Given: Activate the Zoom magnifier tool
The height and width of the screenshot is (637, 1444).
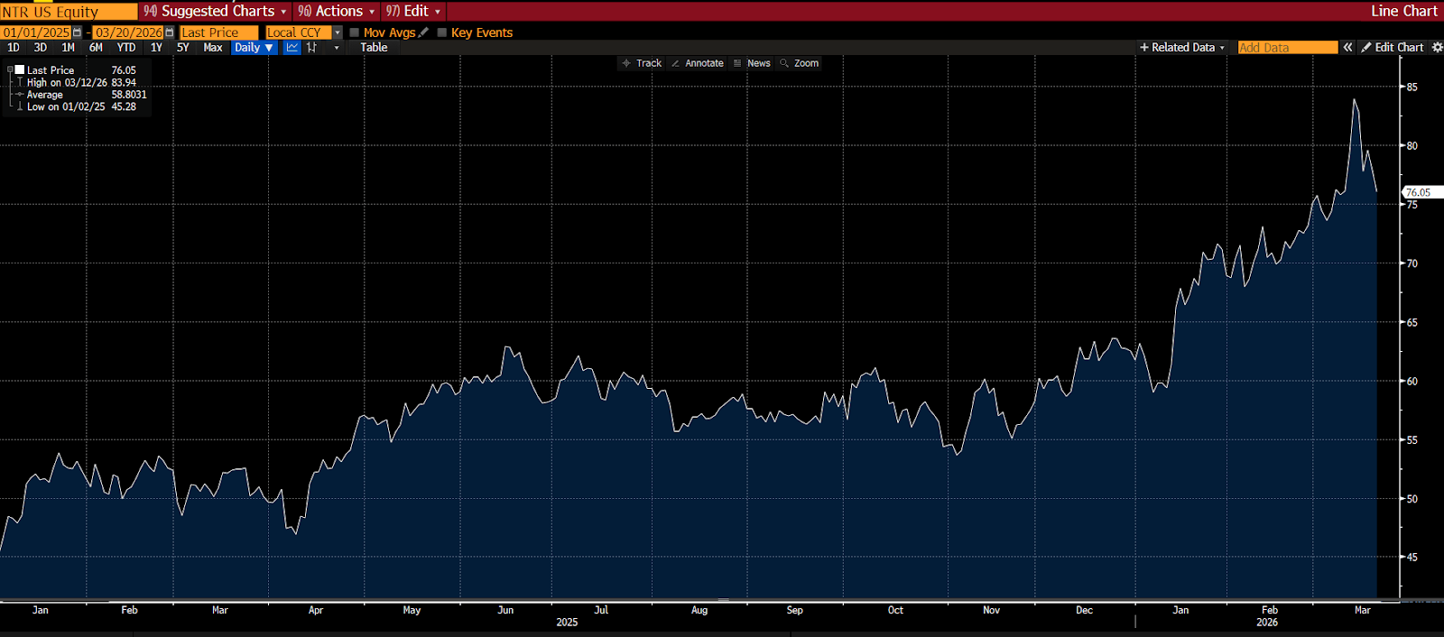Looking at the screenshot, I should click(799, 63).
